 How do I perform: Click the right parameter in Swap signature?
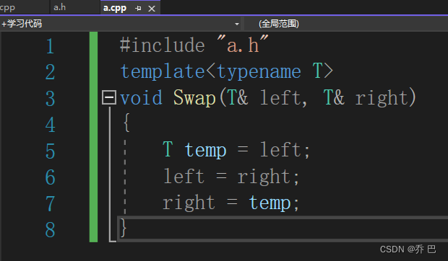pyautogui.click(x=382, y=98)
